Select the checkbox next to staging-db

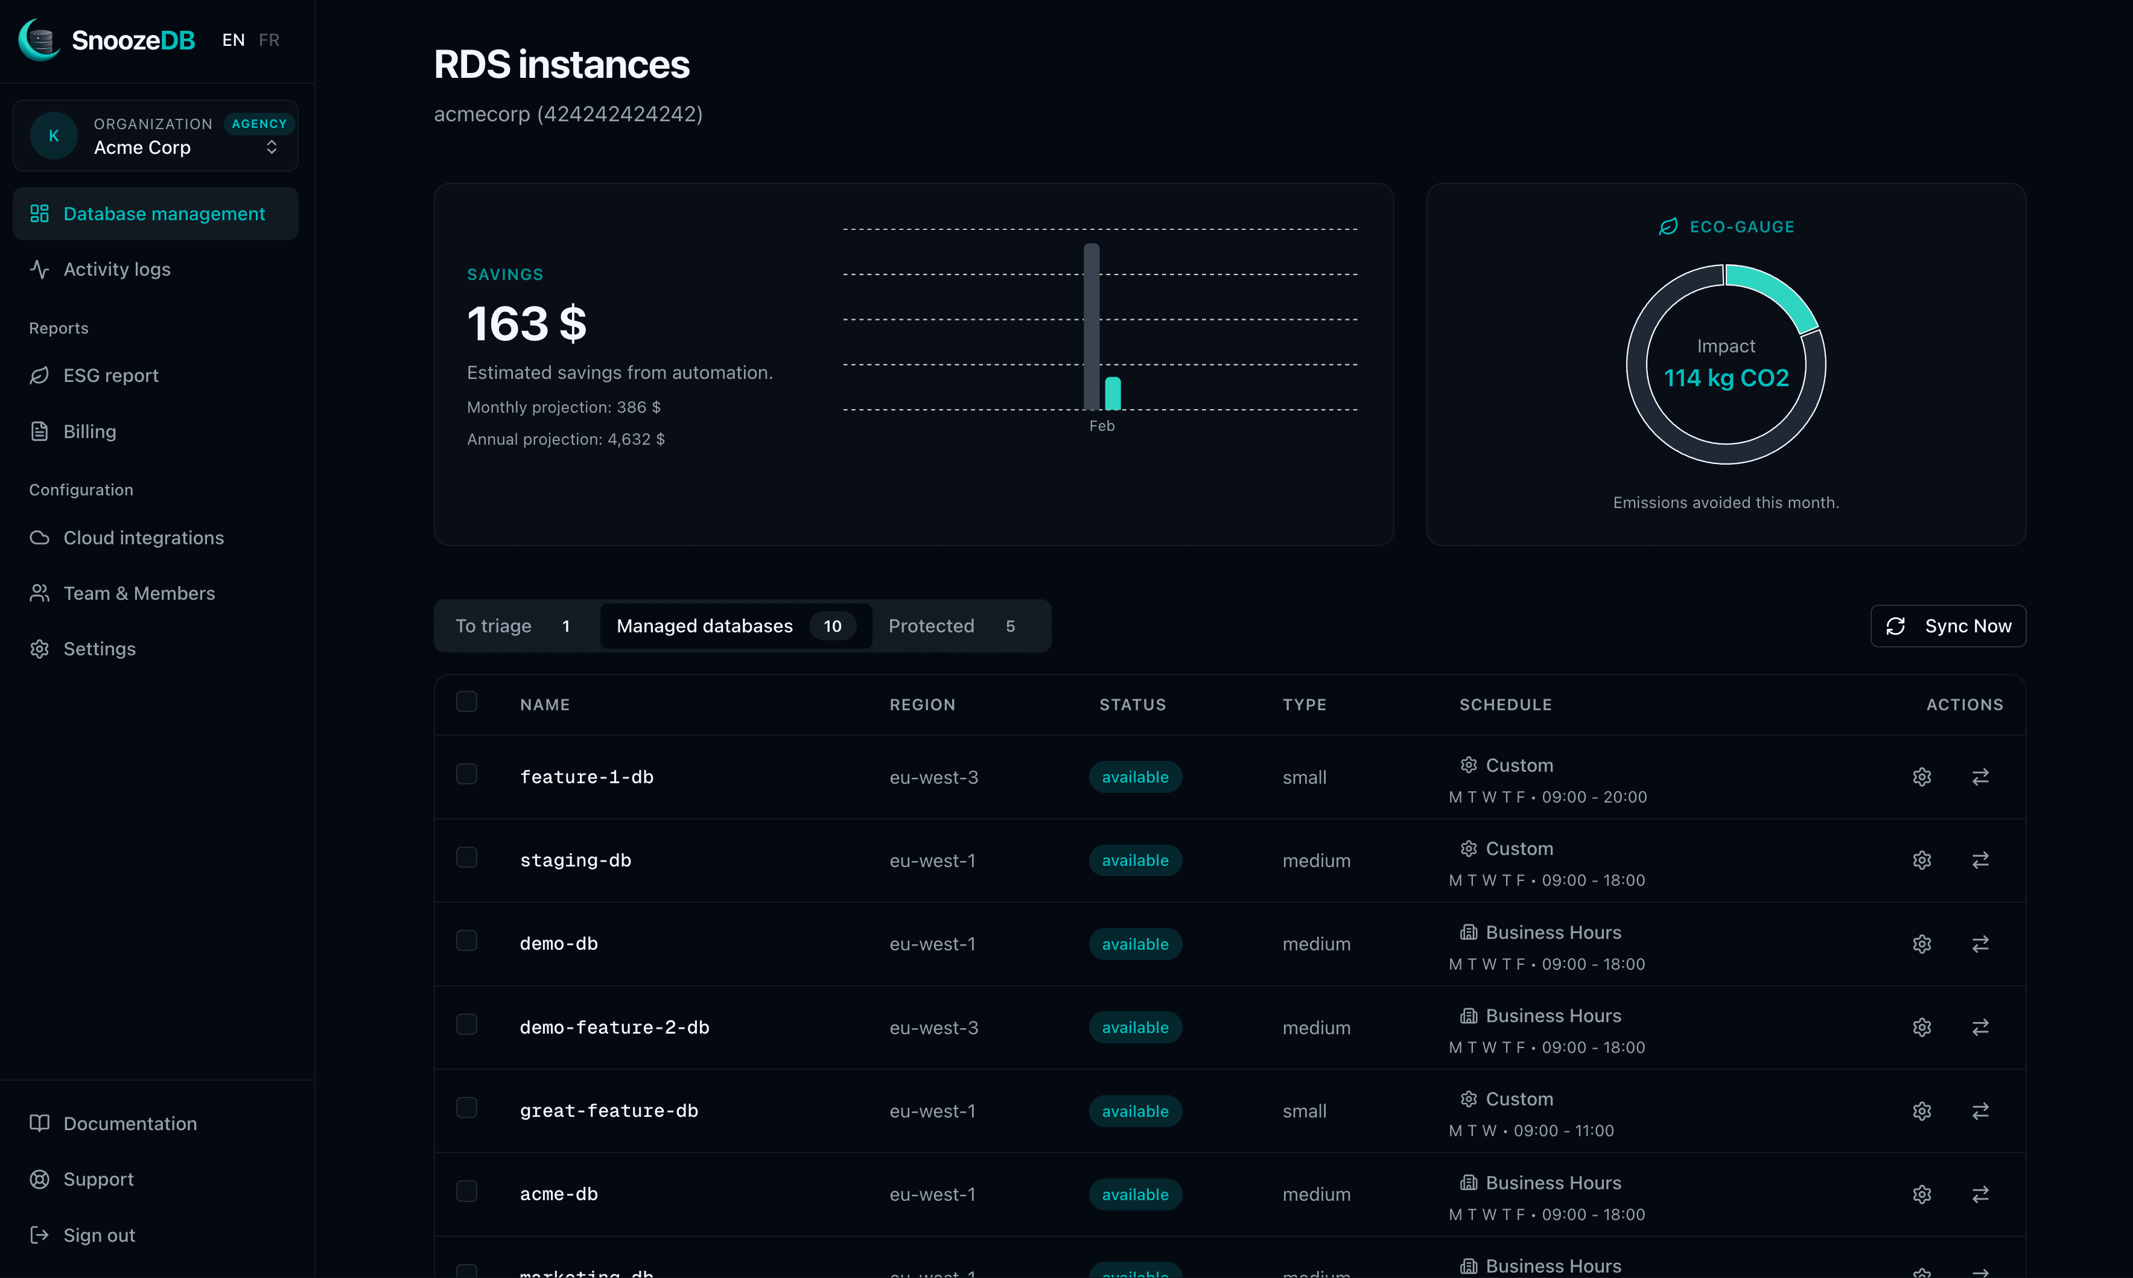(467, 857)
